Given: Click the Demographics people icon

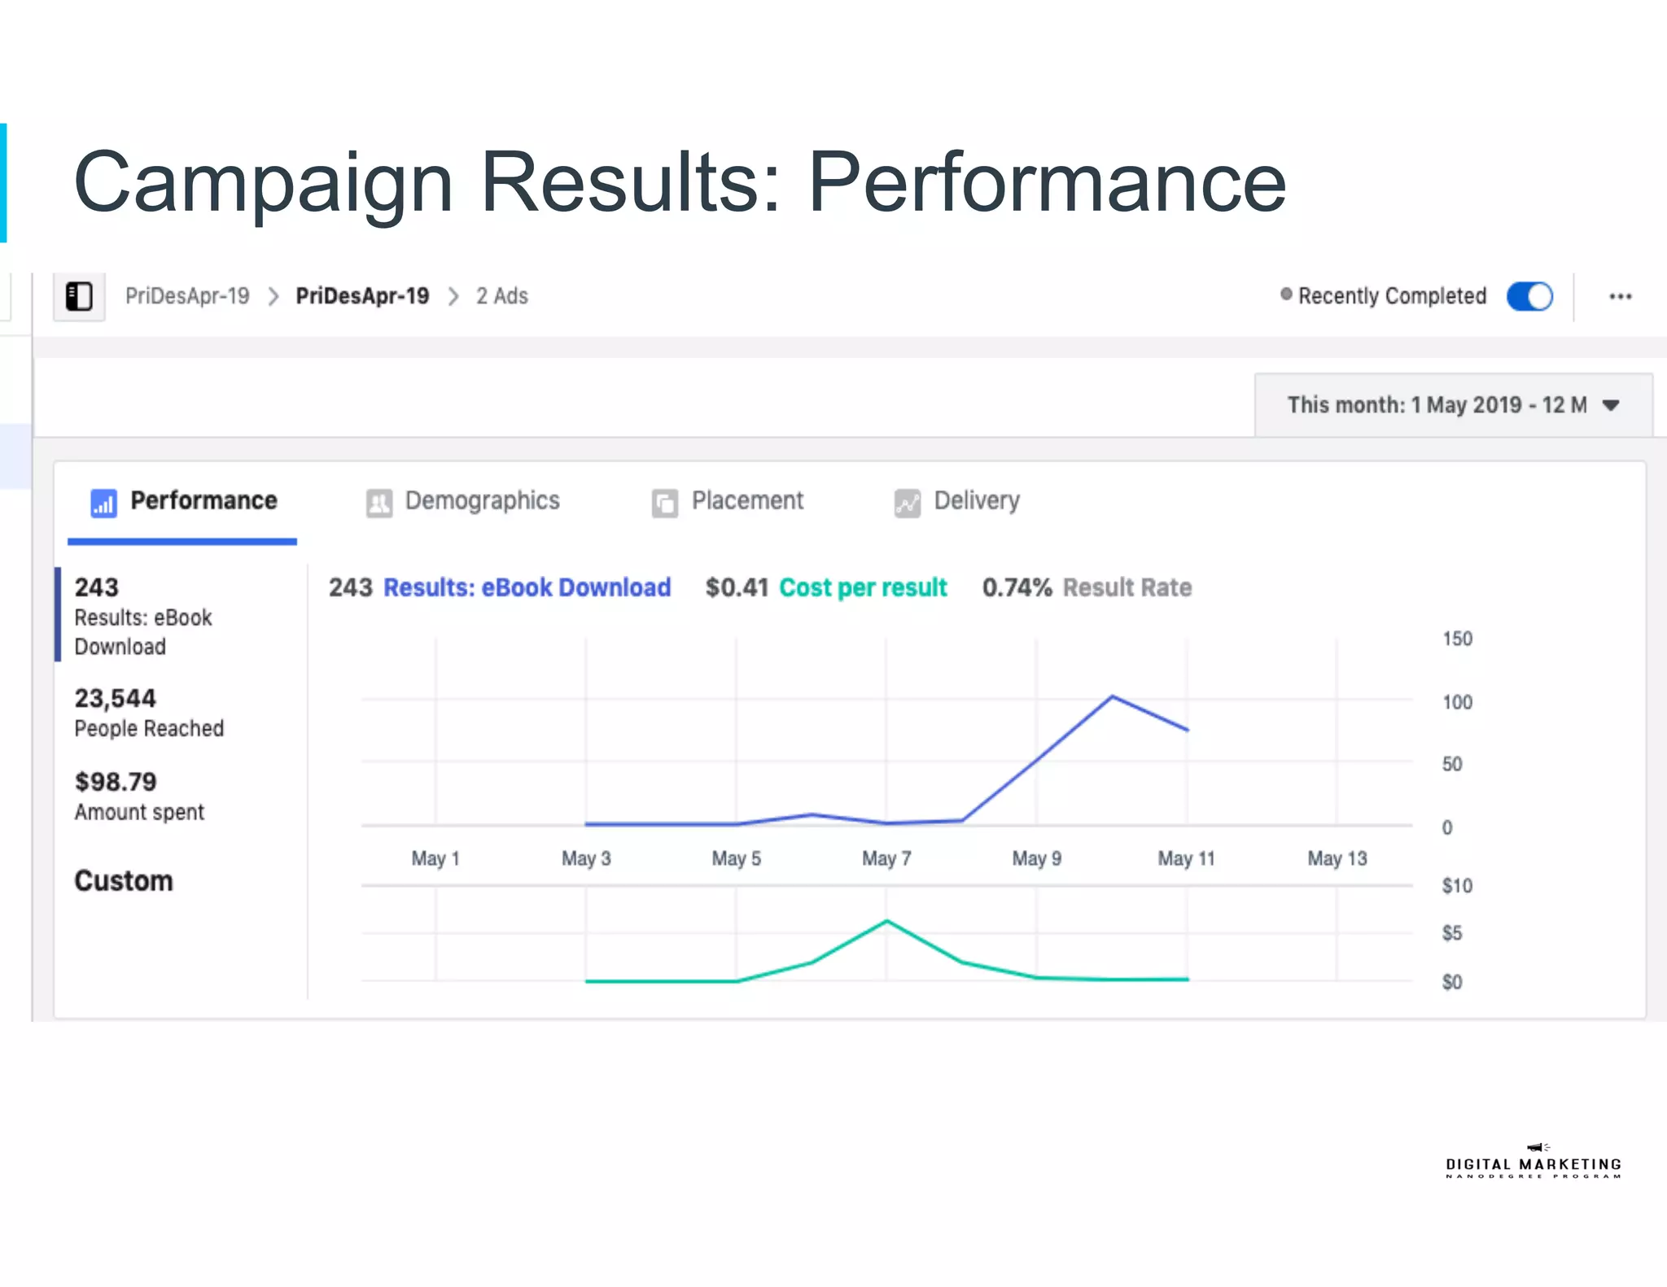Looking at the screenshot, I should click(379, 503).
